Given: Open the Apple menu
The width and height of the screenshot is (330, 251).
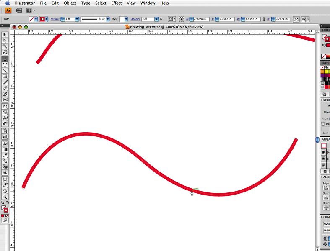Looking at the screenshot, I should [x=7, y=3].
